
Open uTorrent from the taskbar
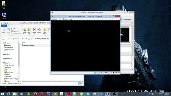click(81, 94)
